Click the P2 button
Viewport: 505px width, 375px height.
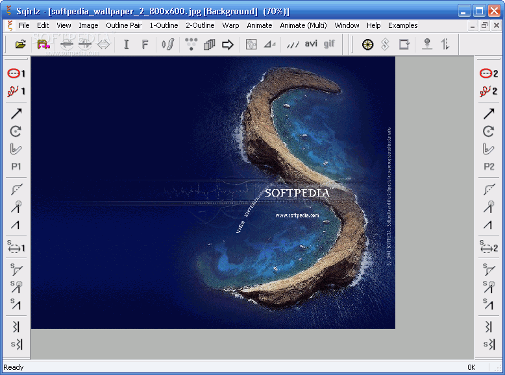coord(489,167)
